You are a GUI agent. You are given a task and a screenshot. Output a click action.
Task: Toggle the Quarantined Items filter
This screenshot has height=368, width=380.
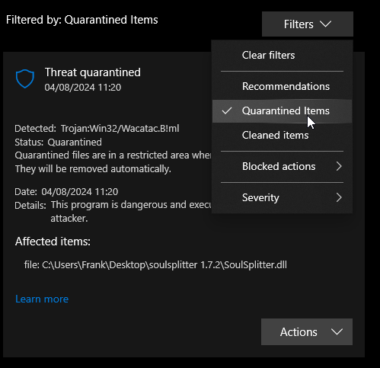[282, 111]
